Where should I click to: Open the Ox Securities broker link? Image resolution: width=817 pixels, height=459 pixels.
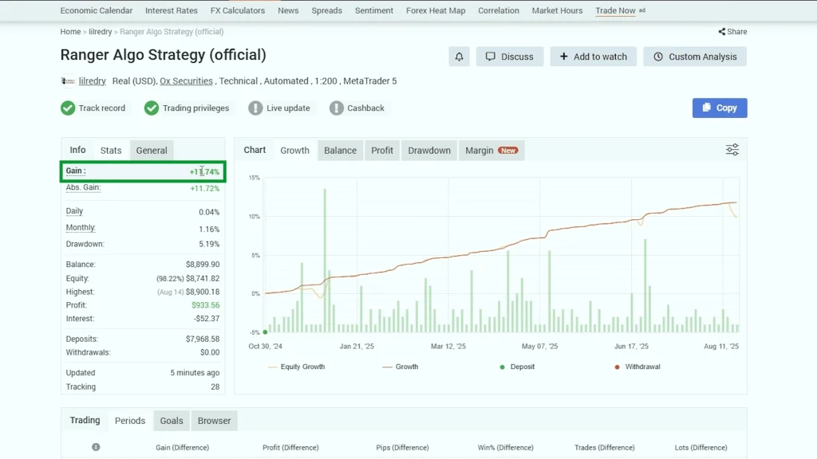[186, 81]
